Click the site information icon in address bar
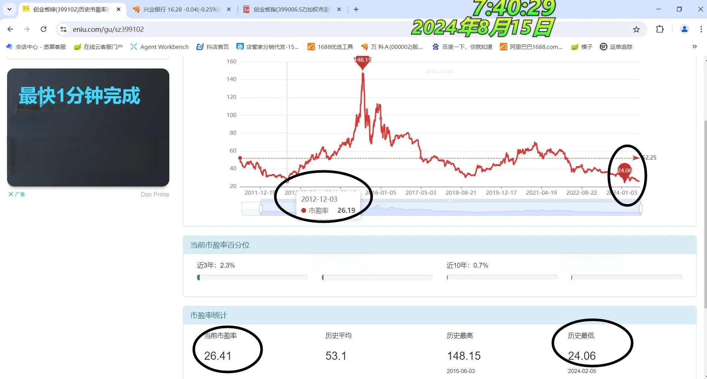Viewport: 707px width, 379px height. 63,29
